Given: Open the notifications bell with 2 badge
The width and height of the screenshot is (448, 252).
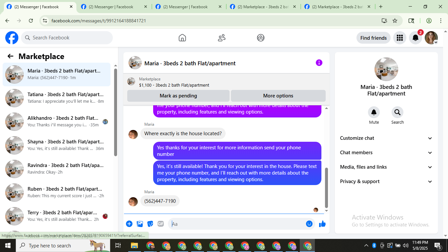Looking at the screenshot, I should (x=416, y=38).
